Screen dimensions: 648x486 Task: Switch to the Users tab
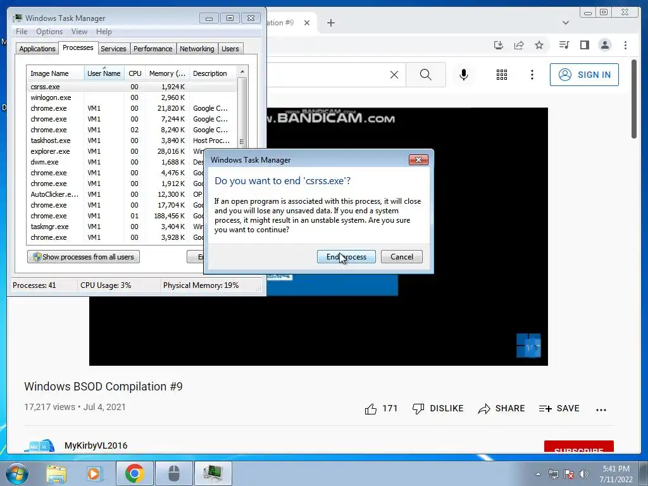pos(230,49)
